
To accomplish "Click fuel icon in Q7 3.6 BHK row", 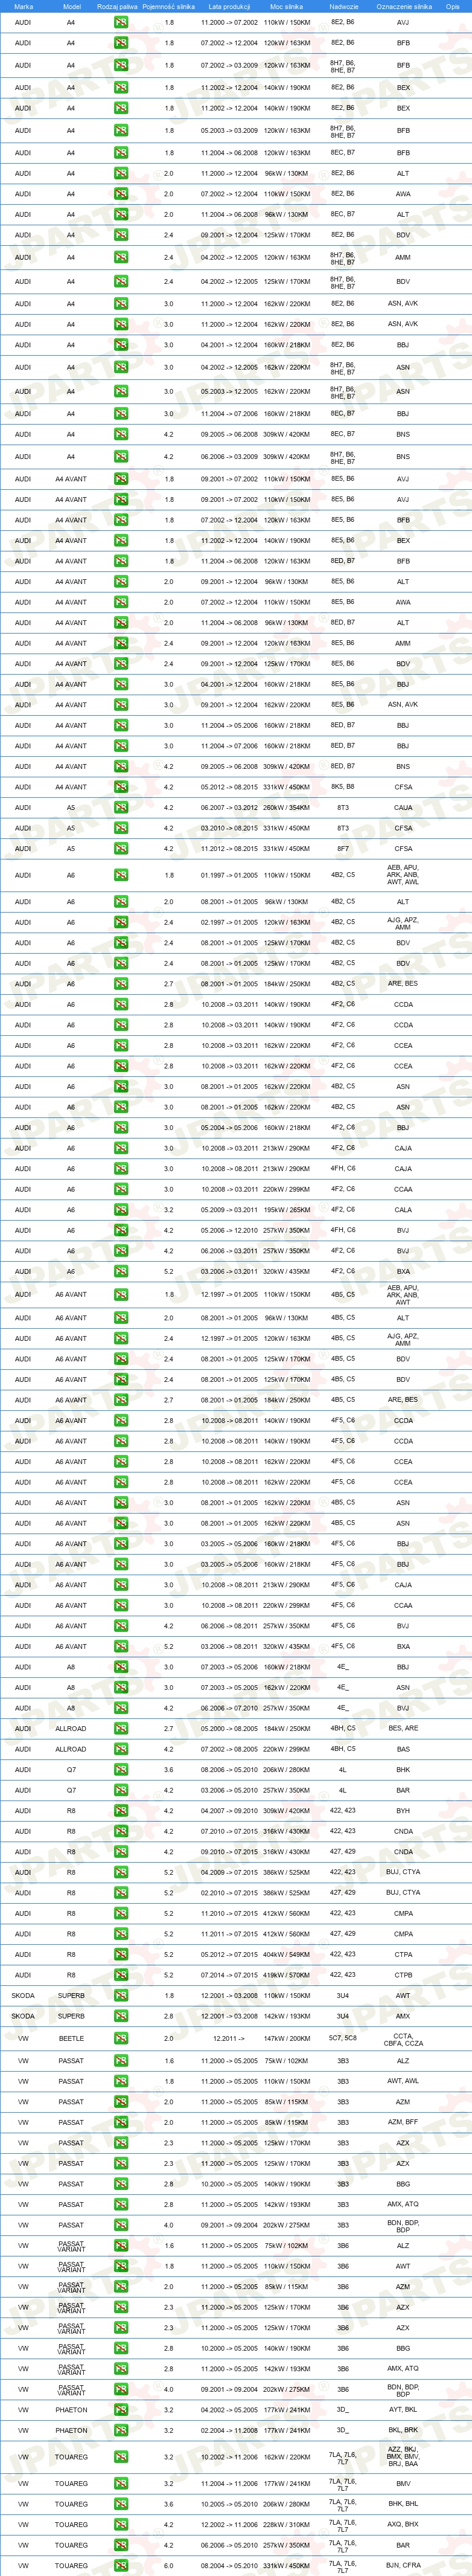I will (121, 1770).
